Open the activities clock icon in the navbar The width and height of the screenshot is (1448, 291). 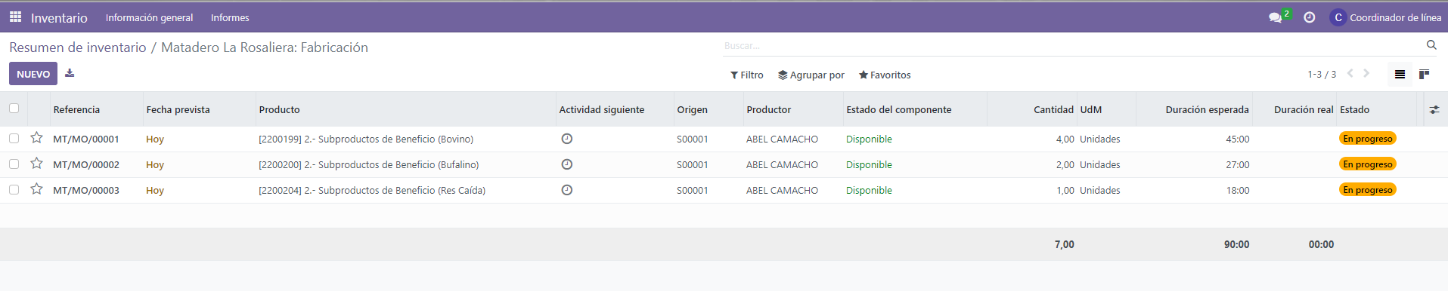tap(1310, 17)
